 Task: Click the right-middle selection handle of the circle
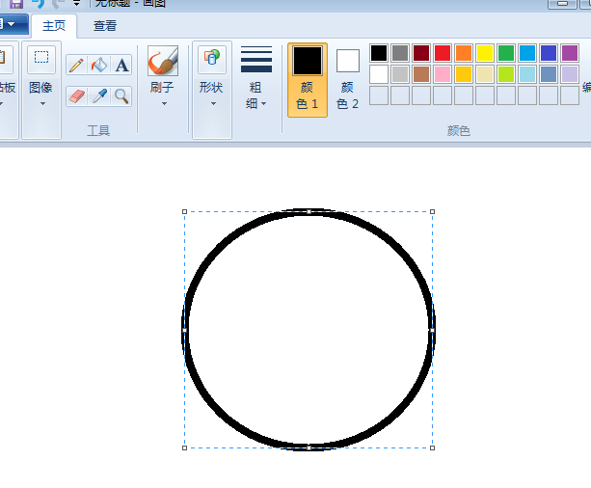[x=432, y=330]
